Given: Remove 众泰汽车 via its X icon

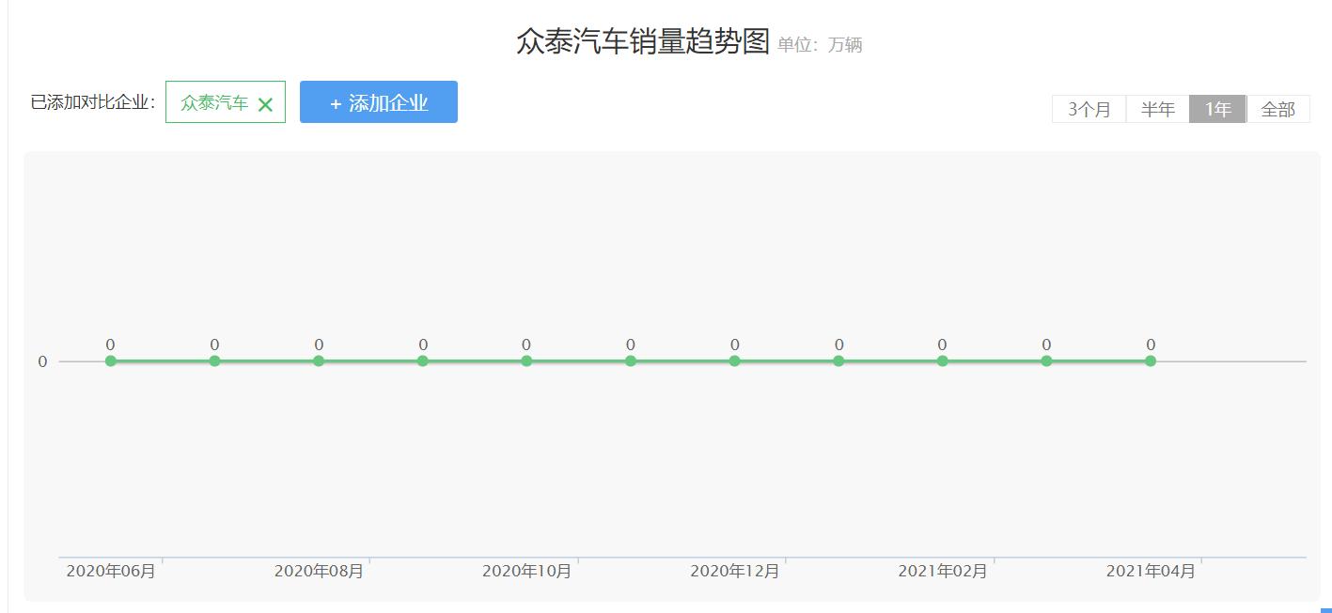Looking at the screenshot, I should click(268, 102).
